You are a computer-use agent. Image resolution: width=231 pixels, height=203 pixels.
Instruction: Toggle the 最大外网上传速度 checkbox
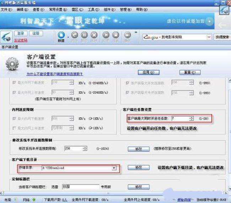pyautogui.click(x=14, y=93)
